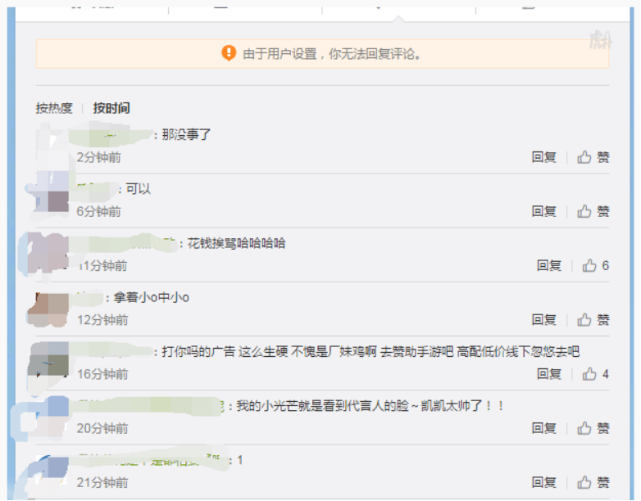Click comment text 拿着小o中小o
641x501 pixels.
click(152, 298)
